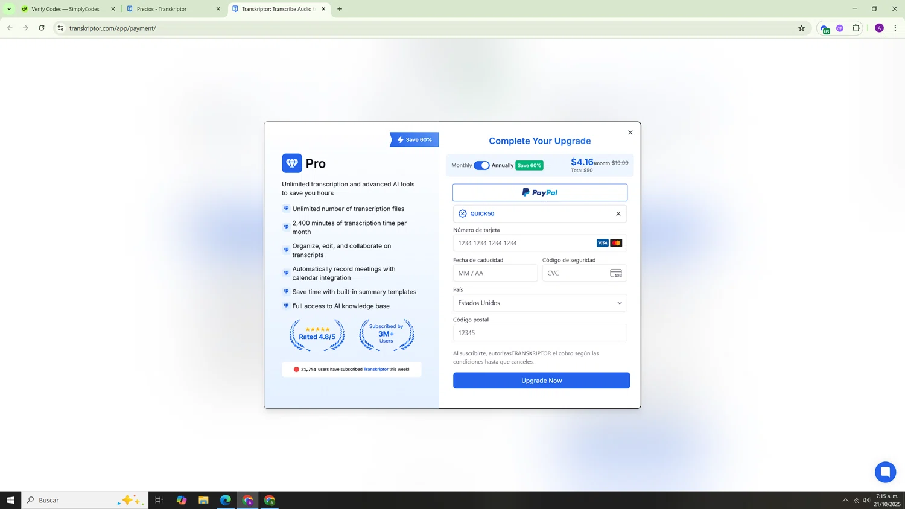Click the CVC card hint icon
This screenshot has height=509, width=905.
click(x=616, y=273)
